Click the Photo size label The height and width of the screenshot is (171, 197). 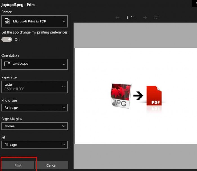[9, 100]
